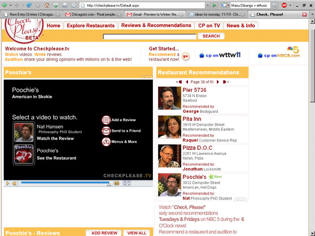Switch to the Gmail Preview to Winter tab
The width and height of the screenshot is (315, 236).
[x=155, y=14]
